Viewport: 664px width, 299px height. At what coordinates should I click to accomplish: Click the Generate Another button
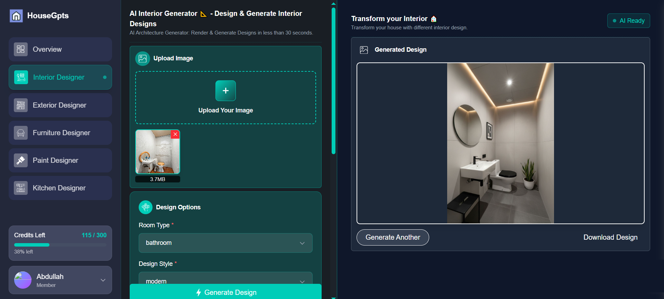point(393,237)
